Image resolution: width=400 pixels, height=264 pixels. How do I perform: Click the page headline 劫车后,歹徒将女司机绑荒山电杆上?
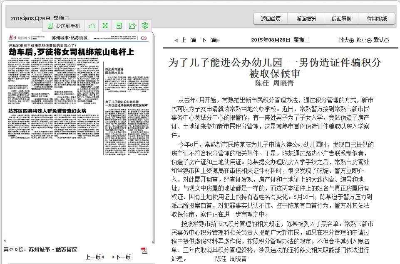click(x=72, y=52)
